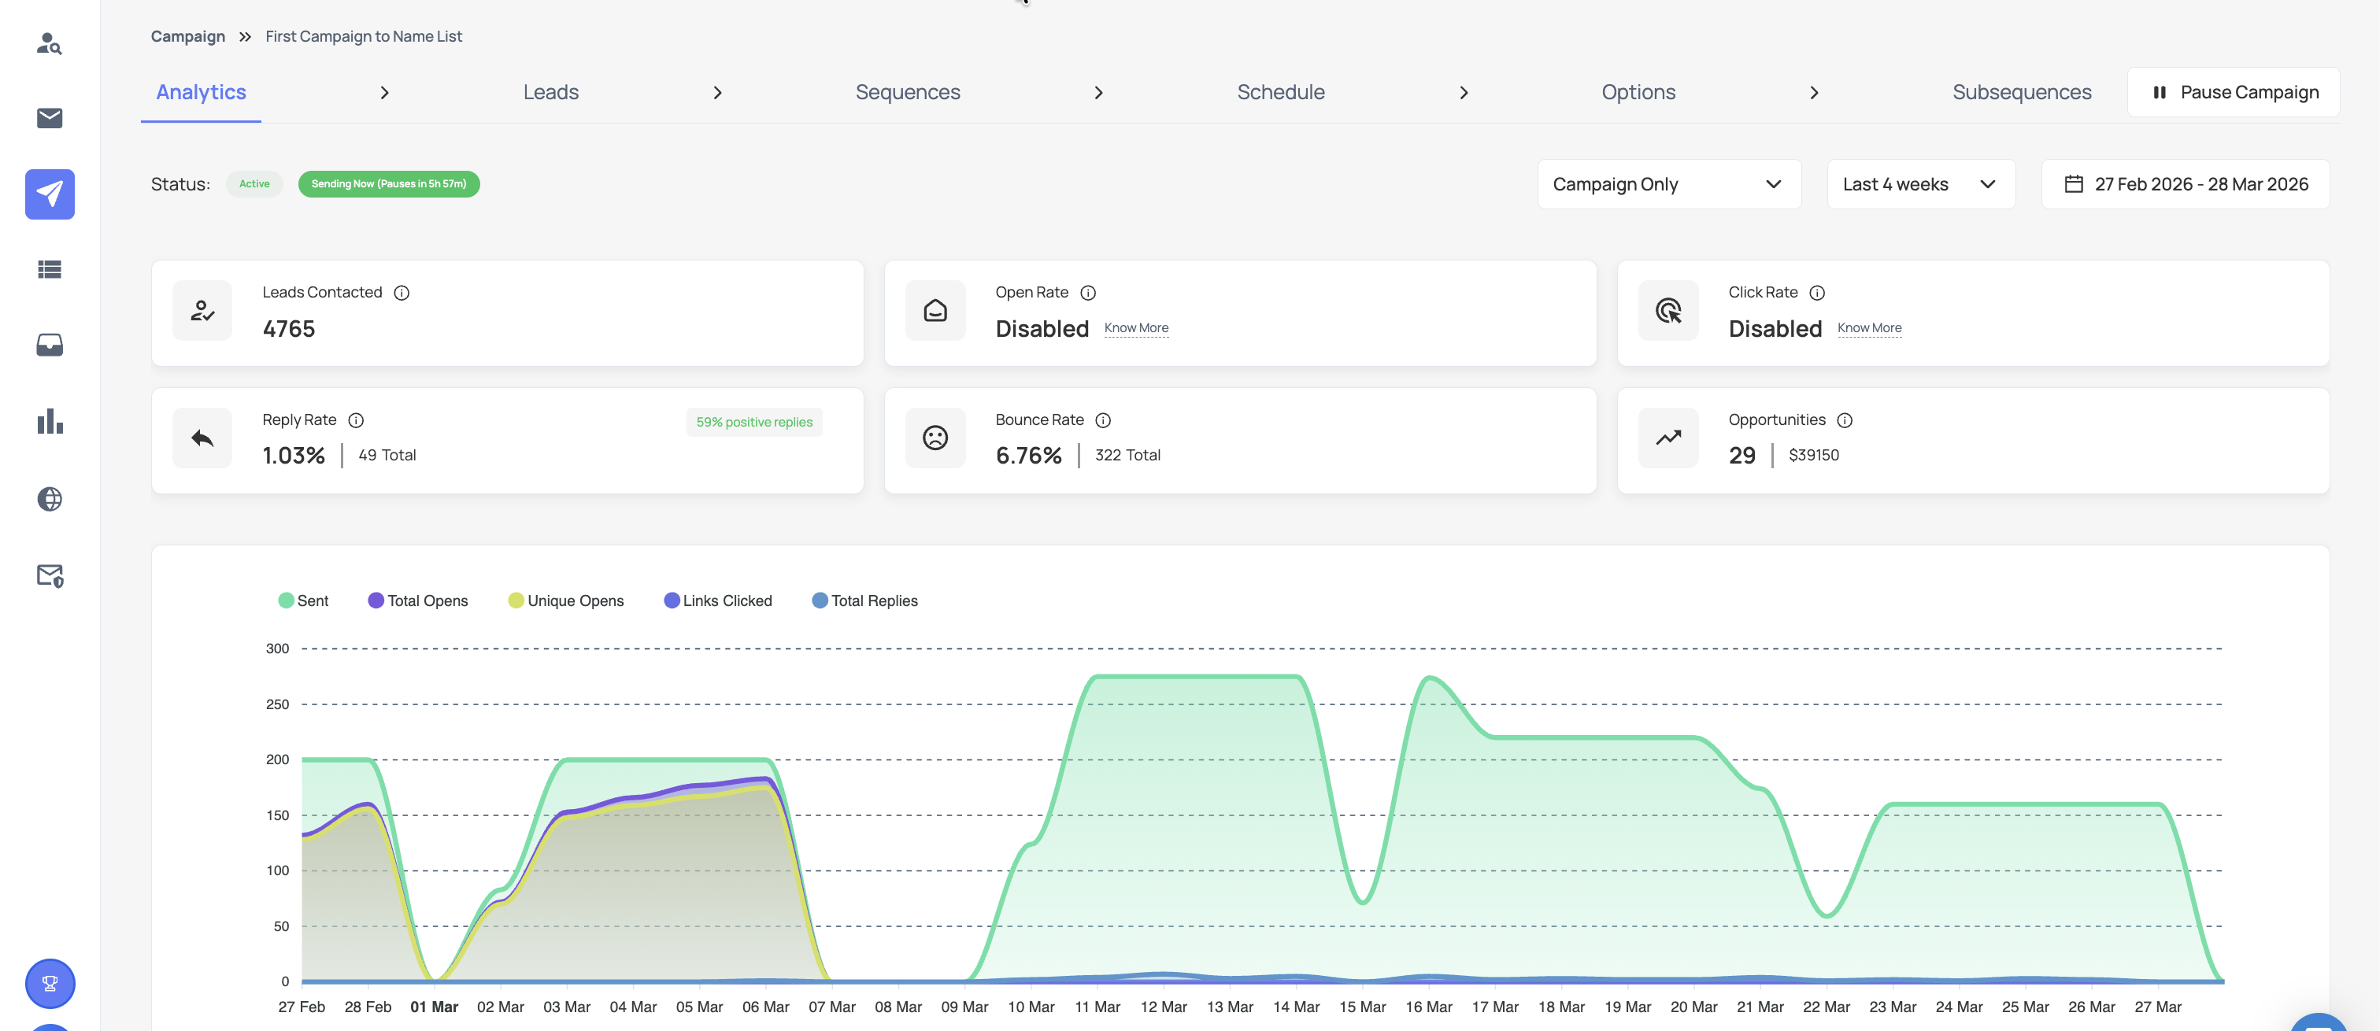Switch to the Sequences tab
Viewport: 2380px width, 1031px height.
pos(907,92)
